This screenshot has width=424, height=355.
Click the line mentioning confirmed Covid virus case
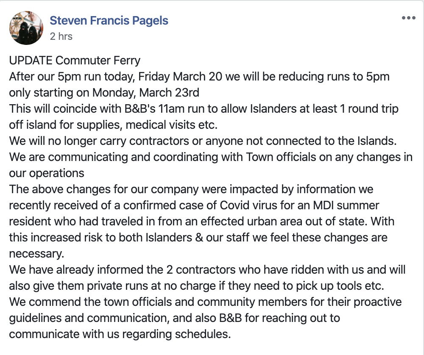194,205
